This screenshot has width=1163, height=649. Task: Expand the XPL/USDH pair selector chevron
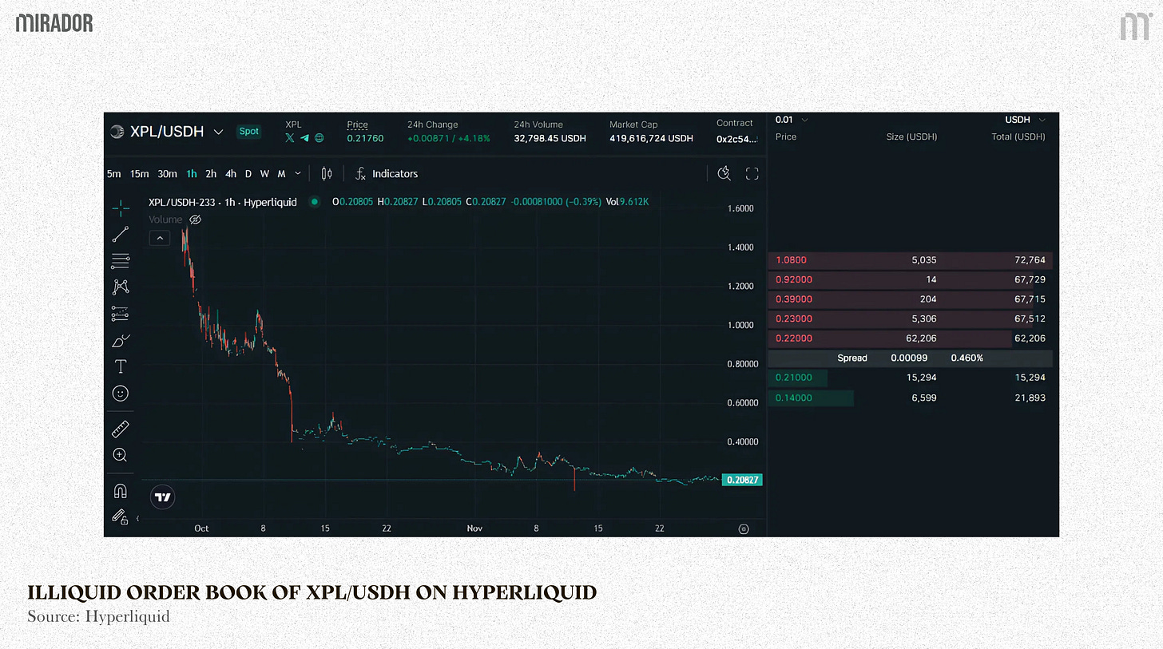click(218, 132)
